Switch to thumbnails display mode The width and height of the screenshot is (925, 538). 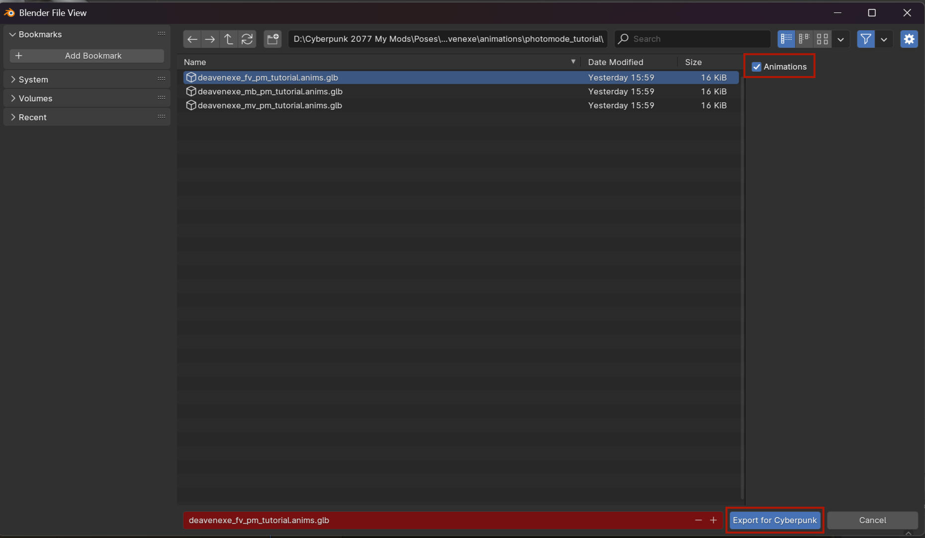click(822, 39)
